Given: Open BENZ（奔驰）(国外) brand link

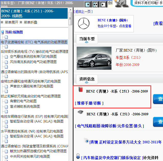Looking at the screenshot, I should coord(113,20).
